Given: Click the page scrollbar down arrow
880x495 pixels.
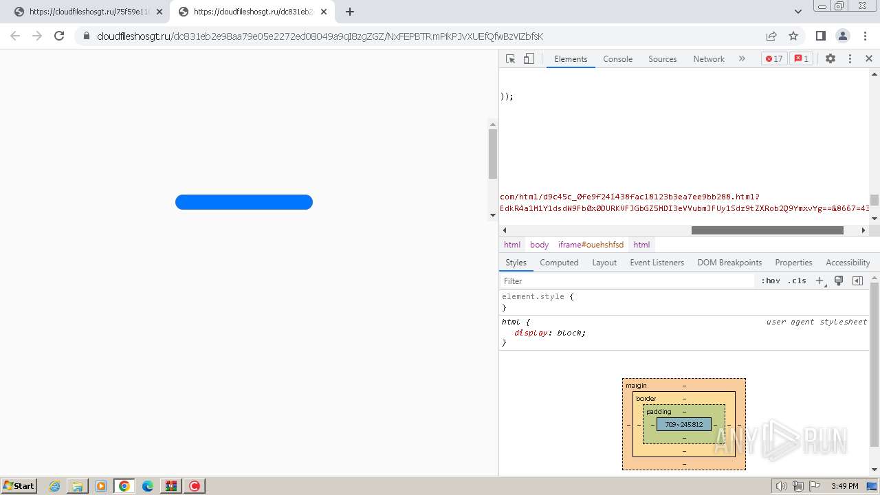Looking at the screenshot, I should tap(492, 215).
